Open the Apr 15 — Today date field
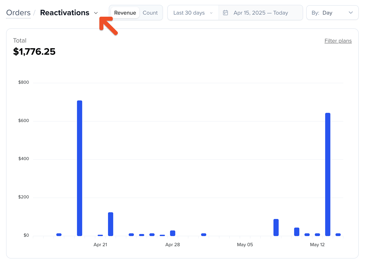 point(261,12)
